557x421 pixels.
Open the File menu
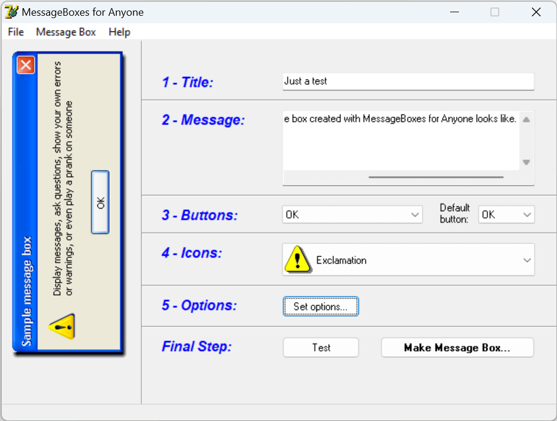[x=16, y=32]
